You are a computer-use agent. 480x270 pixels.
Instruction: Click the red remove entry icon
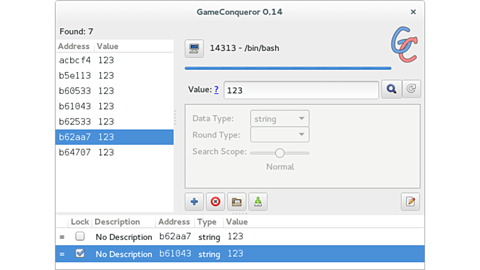coord(215,202)
